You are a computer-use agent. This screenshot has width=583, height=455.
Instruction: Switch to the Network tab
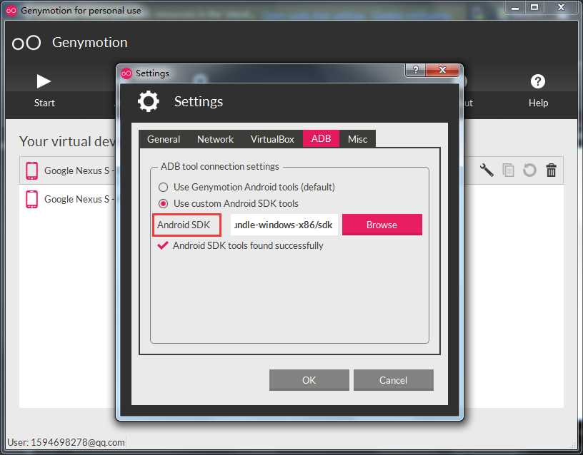(215, 139)
